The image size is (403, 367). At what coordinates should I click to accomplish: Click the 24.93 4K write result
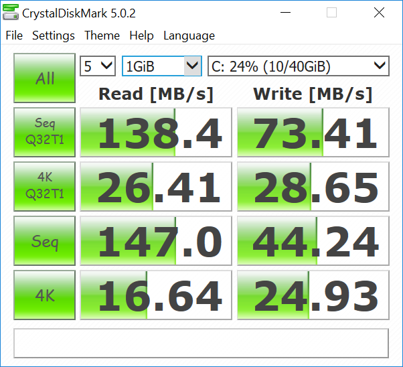(x=313, y=295)
